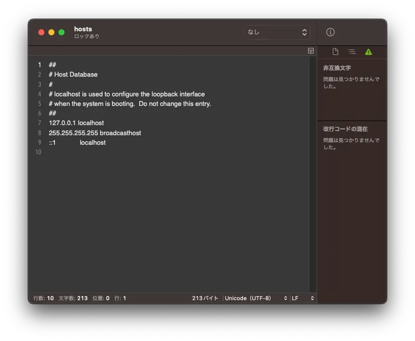
Task: Click the '# Host Database' comment line
Action: click(x=73, y=75)
